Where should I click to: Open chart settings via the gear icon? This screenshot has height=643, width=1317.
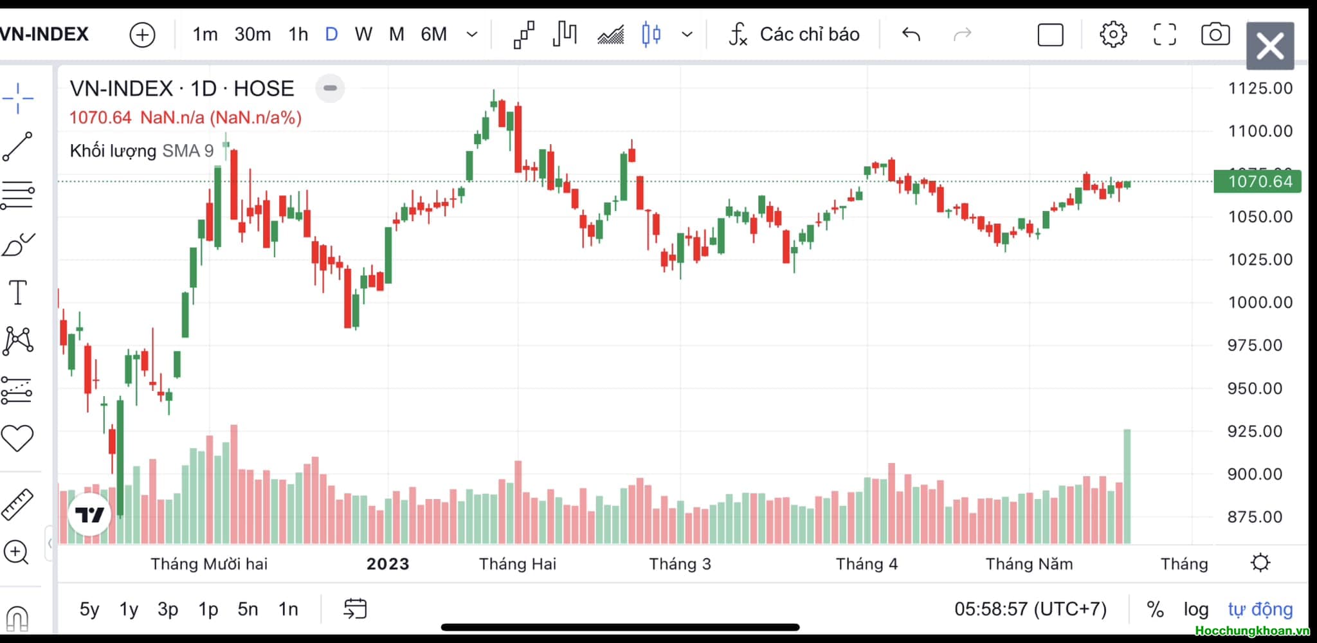[1113, 34]
